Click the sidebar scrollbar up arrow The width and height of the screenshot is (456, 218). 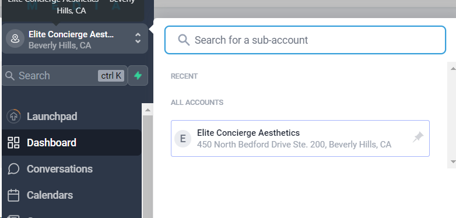[x=148, y=110]
